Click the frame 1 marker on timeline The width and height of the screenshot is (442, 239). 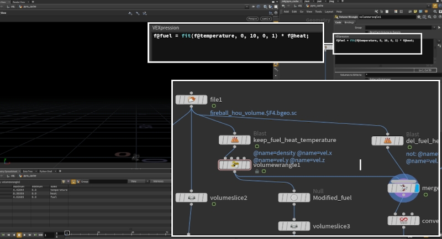(67, 233)
